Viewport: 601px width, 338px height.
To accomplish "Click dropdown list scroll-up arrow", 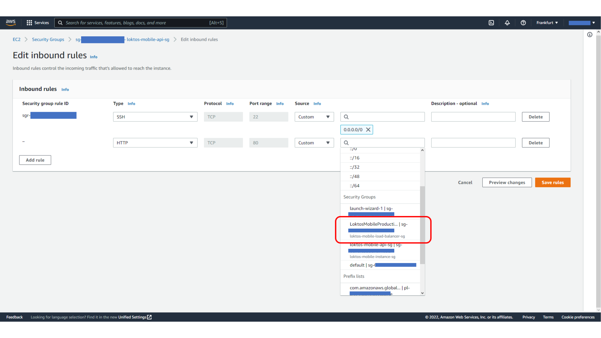I will (422, 150).
